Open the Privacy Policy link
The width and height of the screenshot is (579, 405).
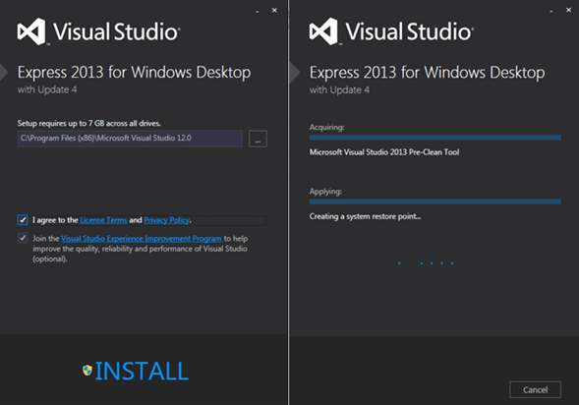(166, 220)
